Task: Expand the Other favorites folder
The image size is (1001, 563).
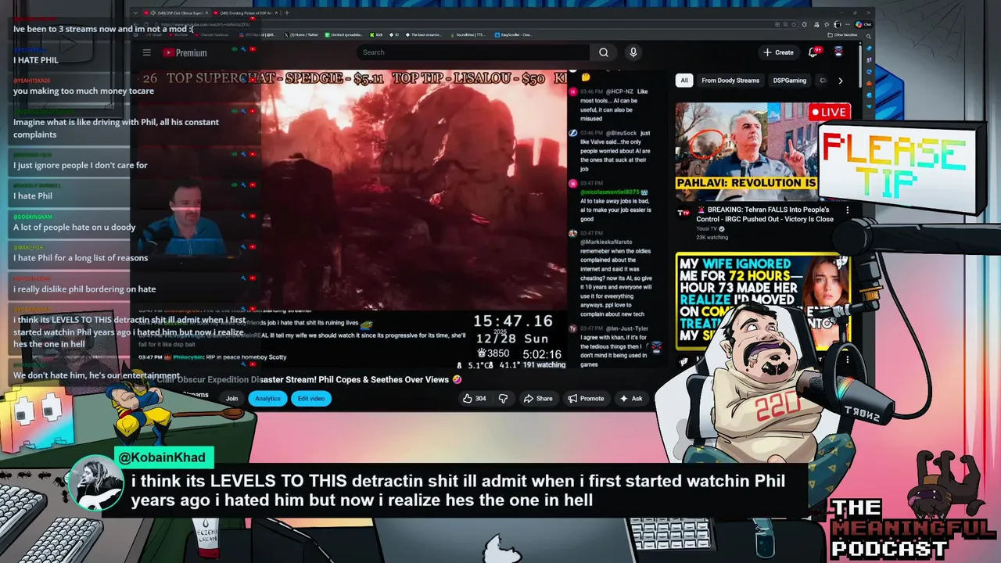Action: [843, 34]
